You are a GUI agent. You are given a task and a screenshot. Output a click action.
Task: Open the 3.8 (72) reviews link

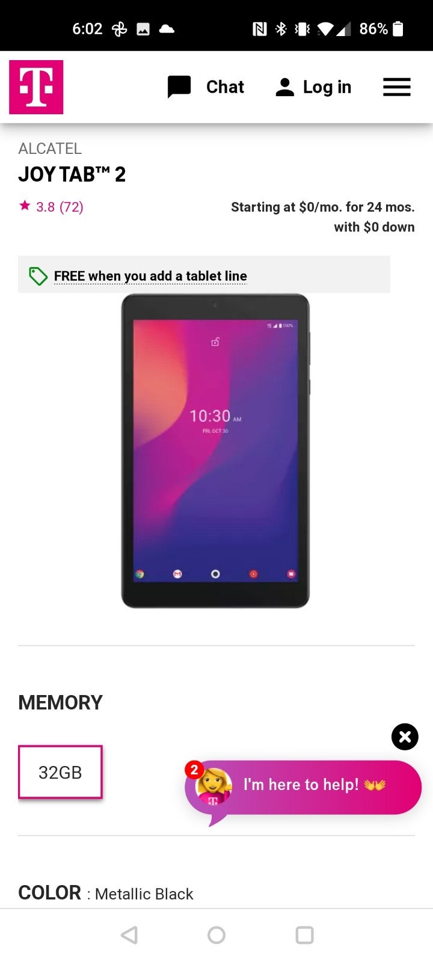click(x=60, y=207)
